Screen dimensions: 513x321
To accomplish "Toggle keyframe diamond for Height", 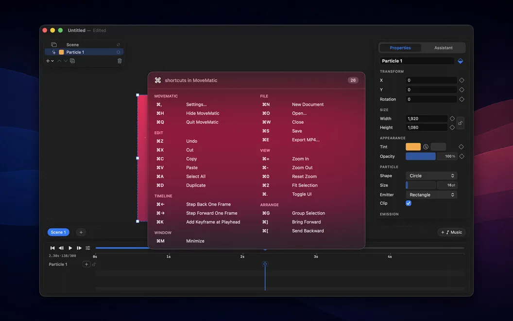I will point(452,127).
